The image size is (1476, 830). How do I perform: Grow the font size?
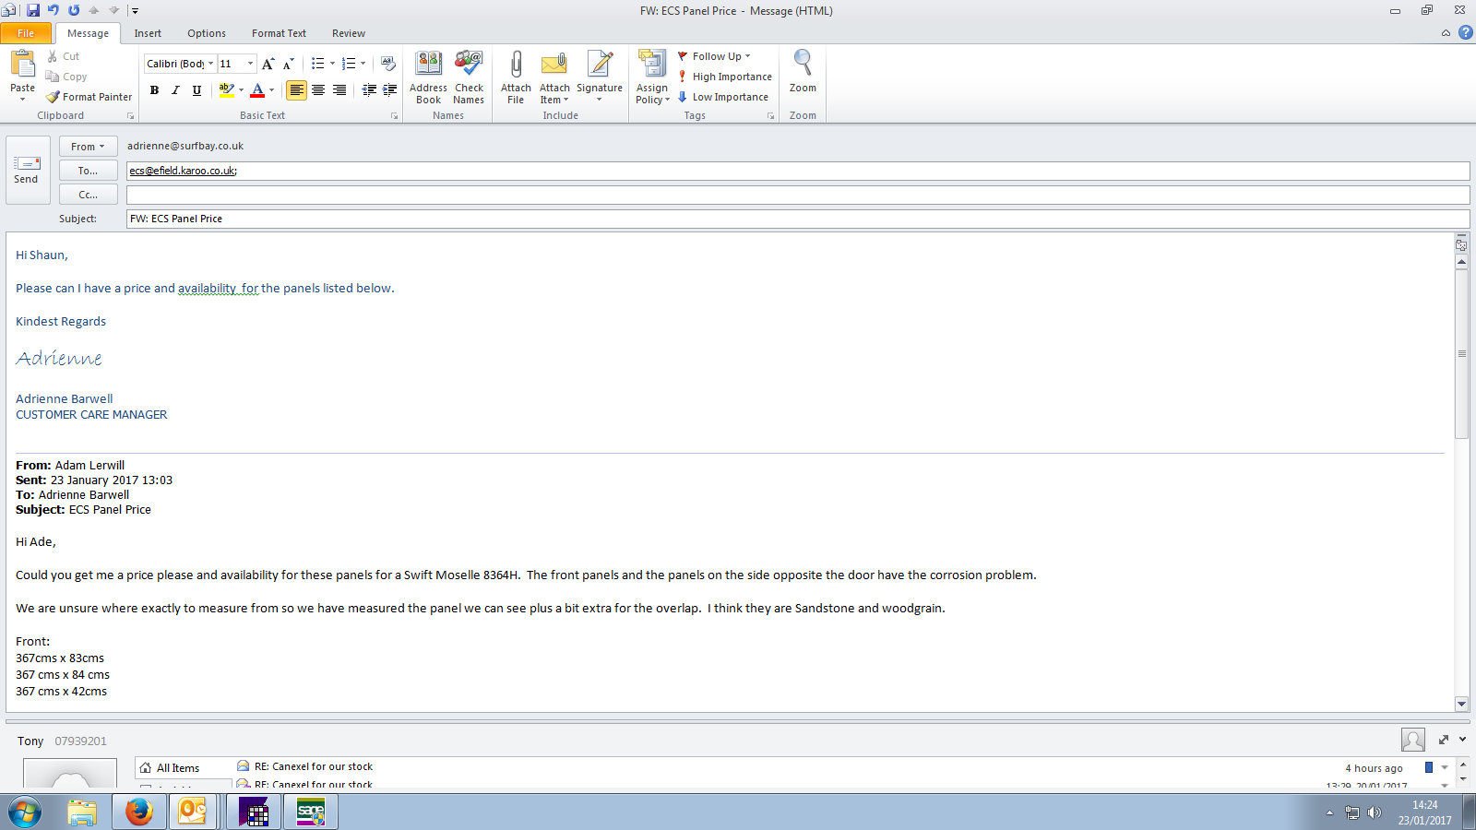pos(268,64)
